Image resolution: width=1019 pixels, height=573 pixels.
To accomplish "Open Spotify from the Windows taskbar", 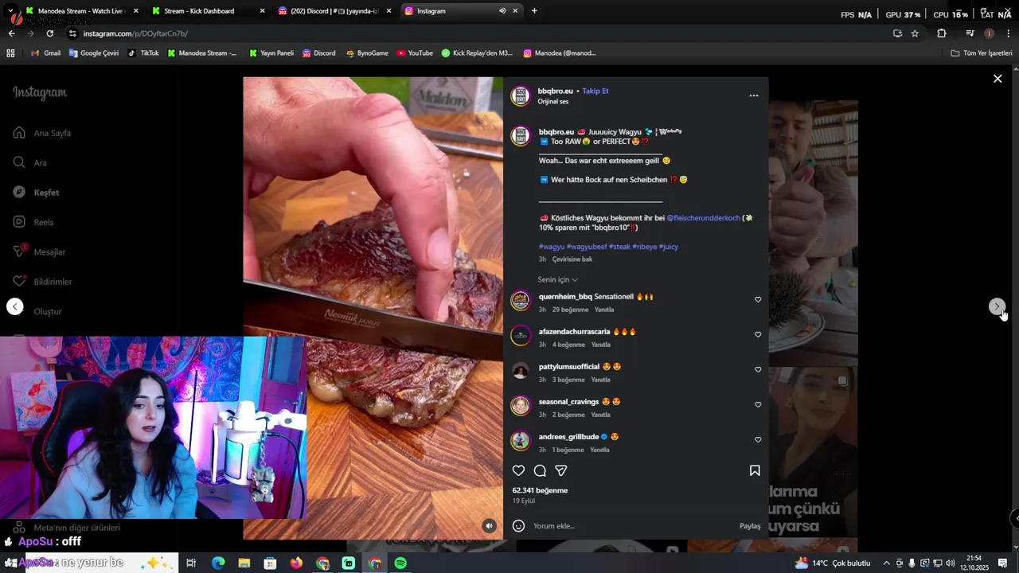I will coord(401,563).
